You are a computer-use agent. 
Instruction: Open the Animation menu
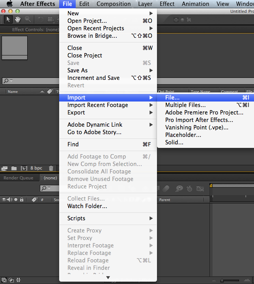[195, 4]
